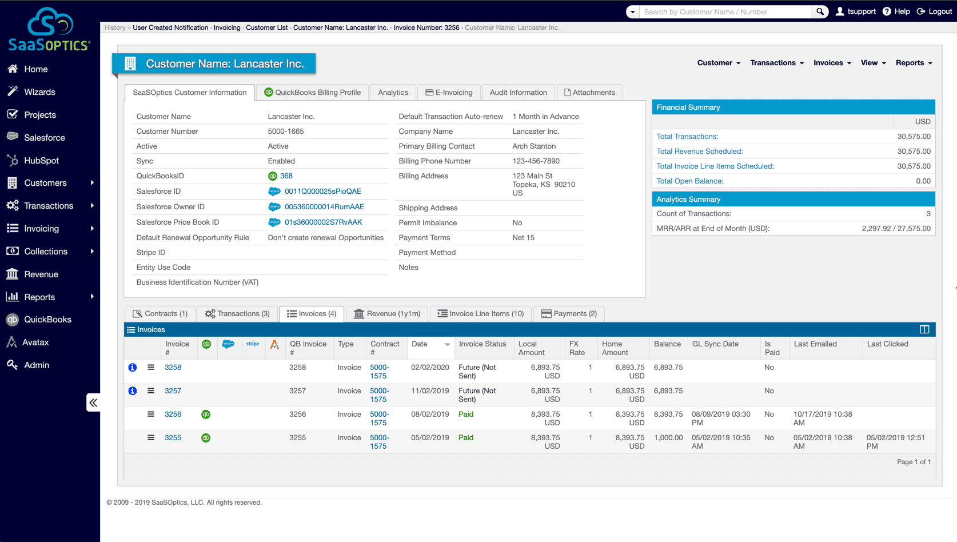Expand the Customers sidebar submenu
Viewport: 957px width, 542px height.
(92, 183)
